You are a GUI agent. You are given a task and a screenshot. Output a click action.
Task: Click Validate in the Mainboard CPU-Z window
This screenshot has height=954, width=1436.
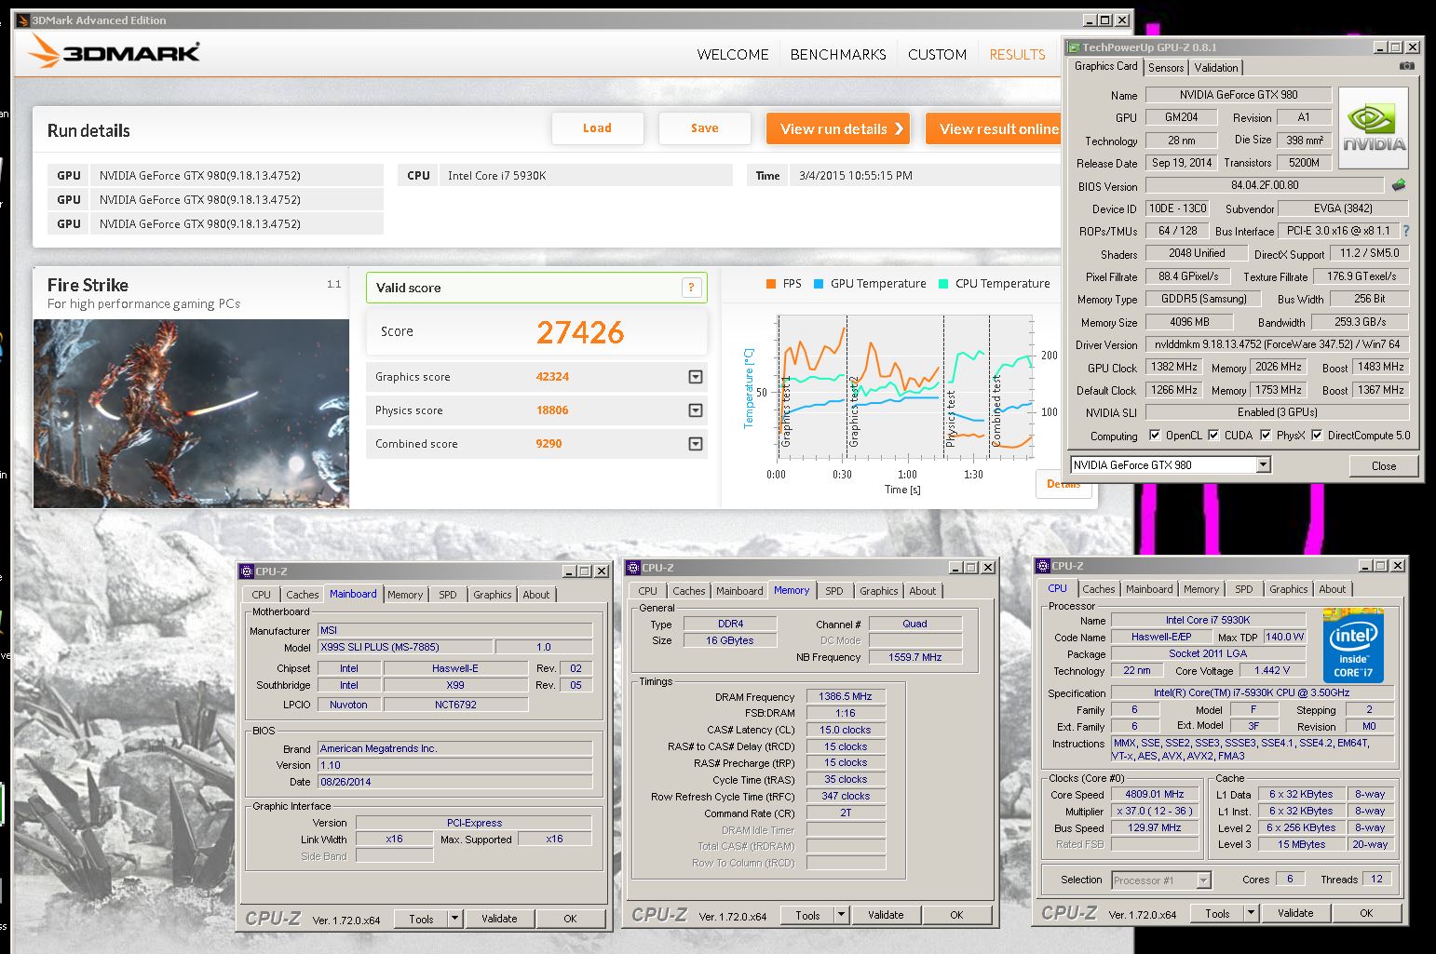(x=499, y=919)
